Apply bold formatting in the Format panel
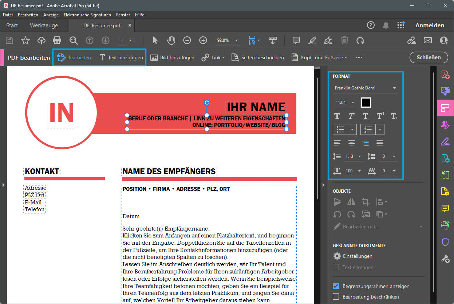454x304 pixels. (x=337, y=116)
